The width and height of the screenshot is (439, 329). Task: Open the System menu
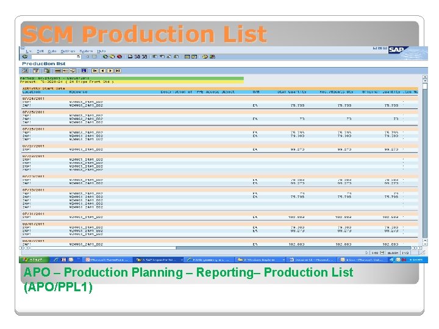click(86, 51)
